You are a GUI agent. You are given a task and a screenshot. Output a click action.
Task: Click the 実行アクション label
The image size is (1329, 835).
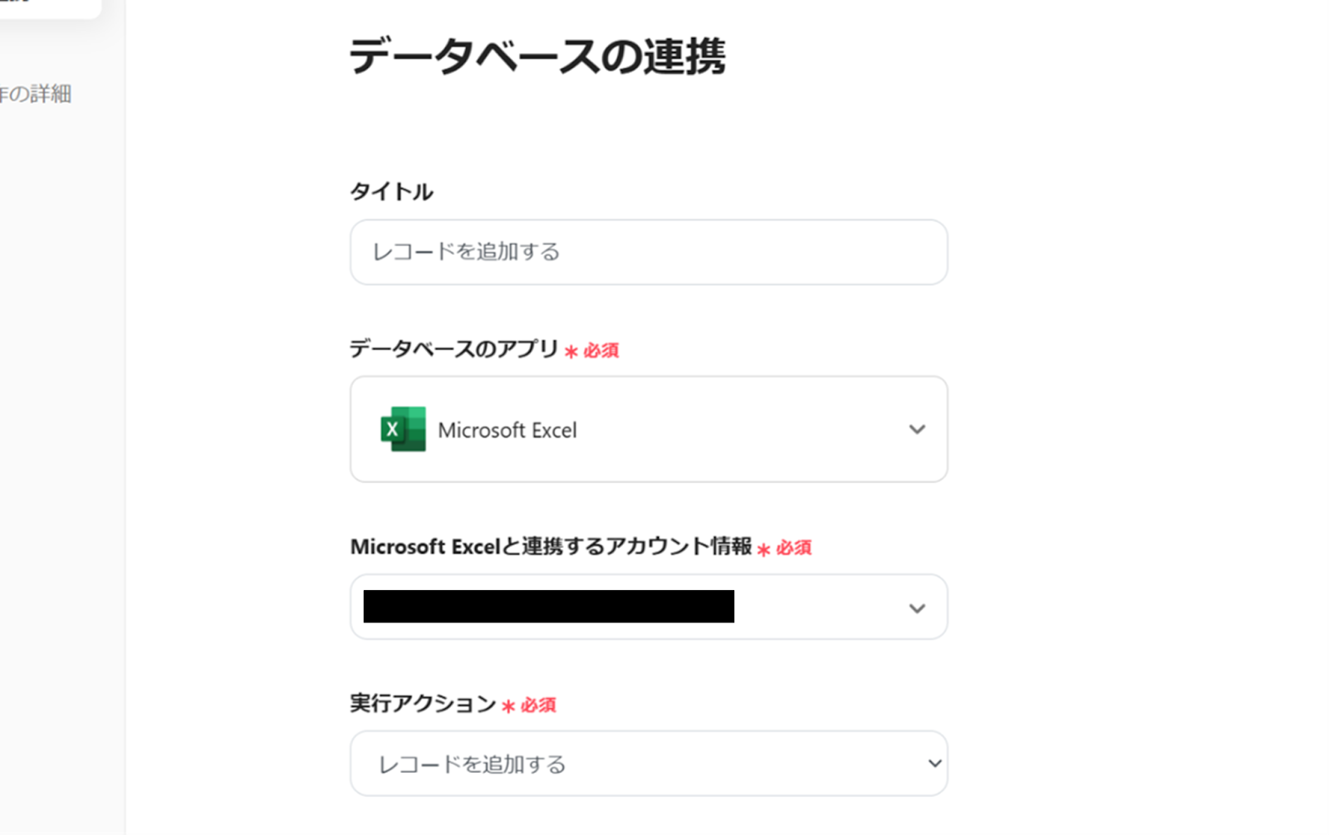423,704
